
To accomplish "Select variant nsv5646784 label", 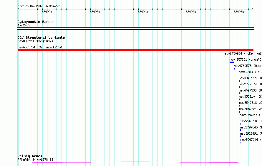I will tap(251, 121).
